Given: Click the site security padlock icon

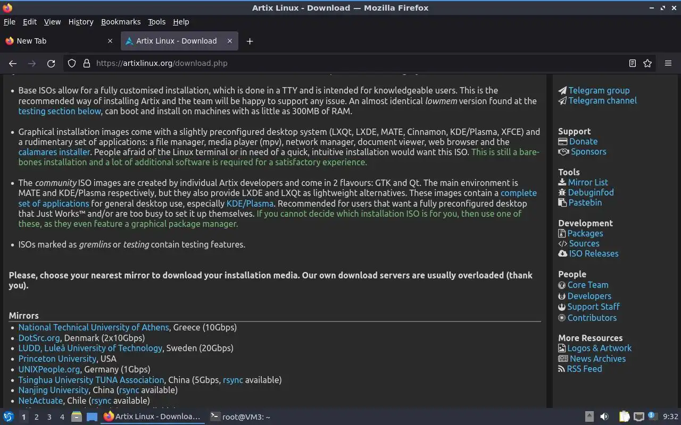Looking at the screenshot, I should coord(87,63).
